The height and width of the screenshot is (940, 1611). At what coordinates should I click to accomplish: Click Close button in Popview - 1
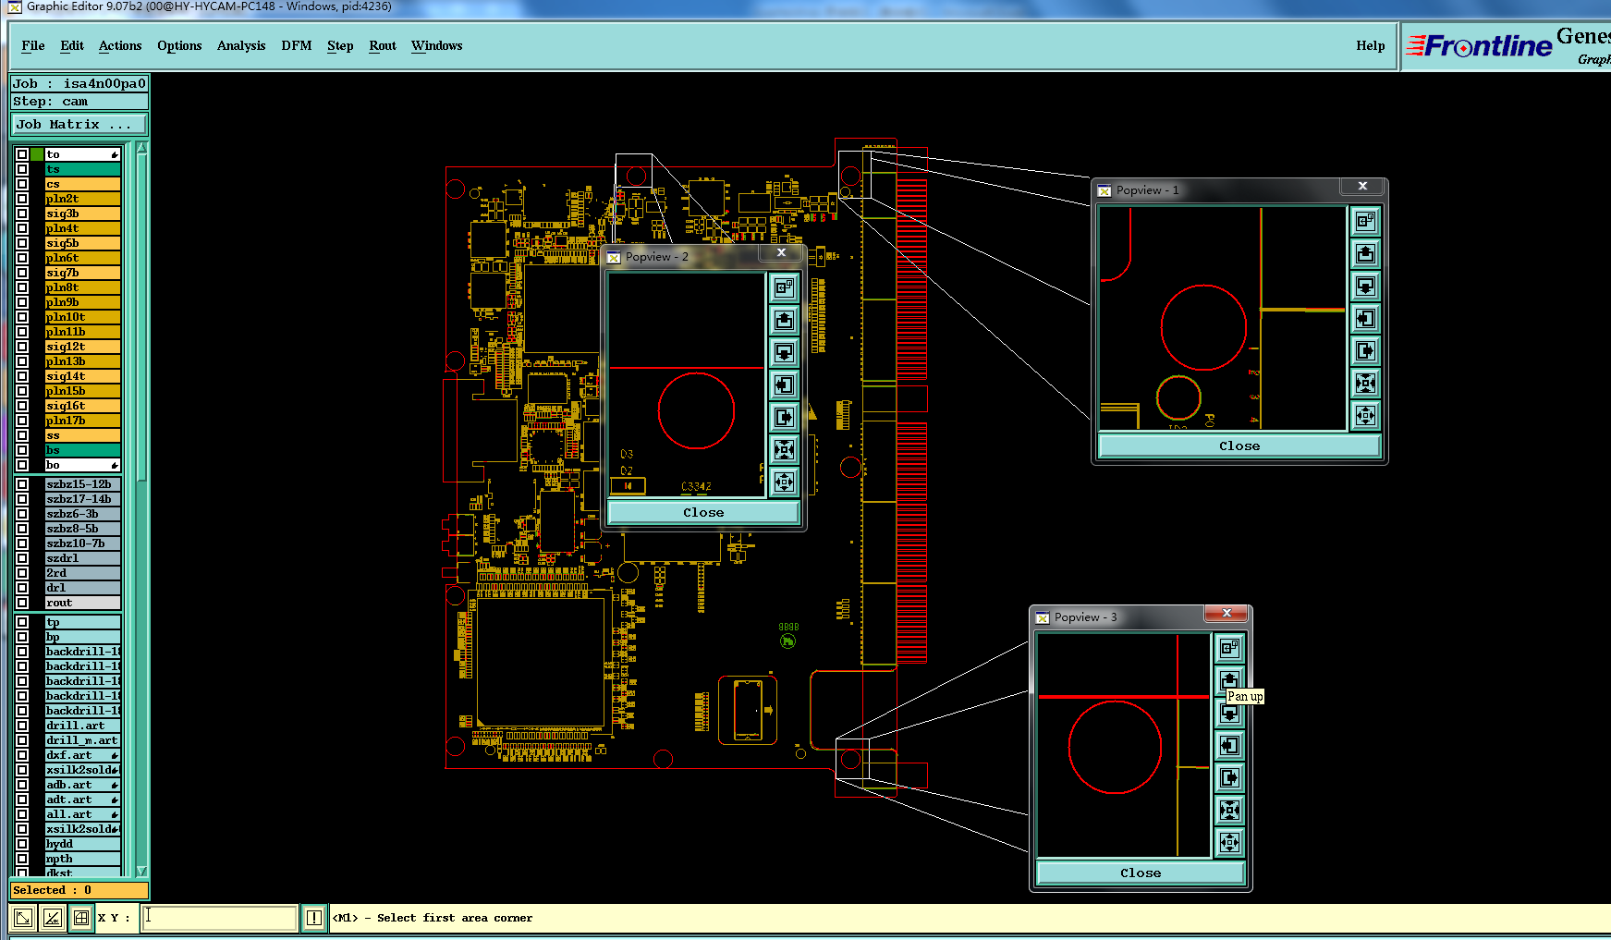tap(1239, 446)
